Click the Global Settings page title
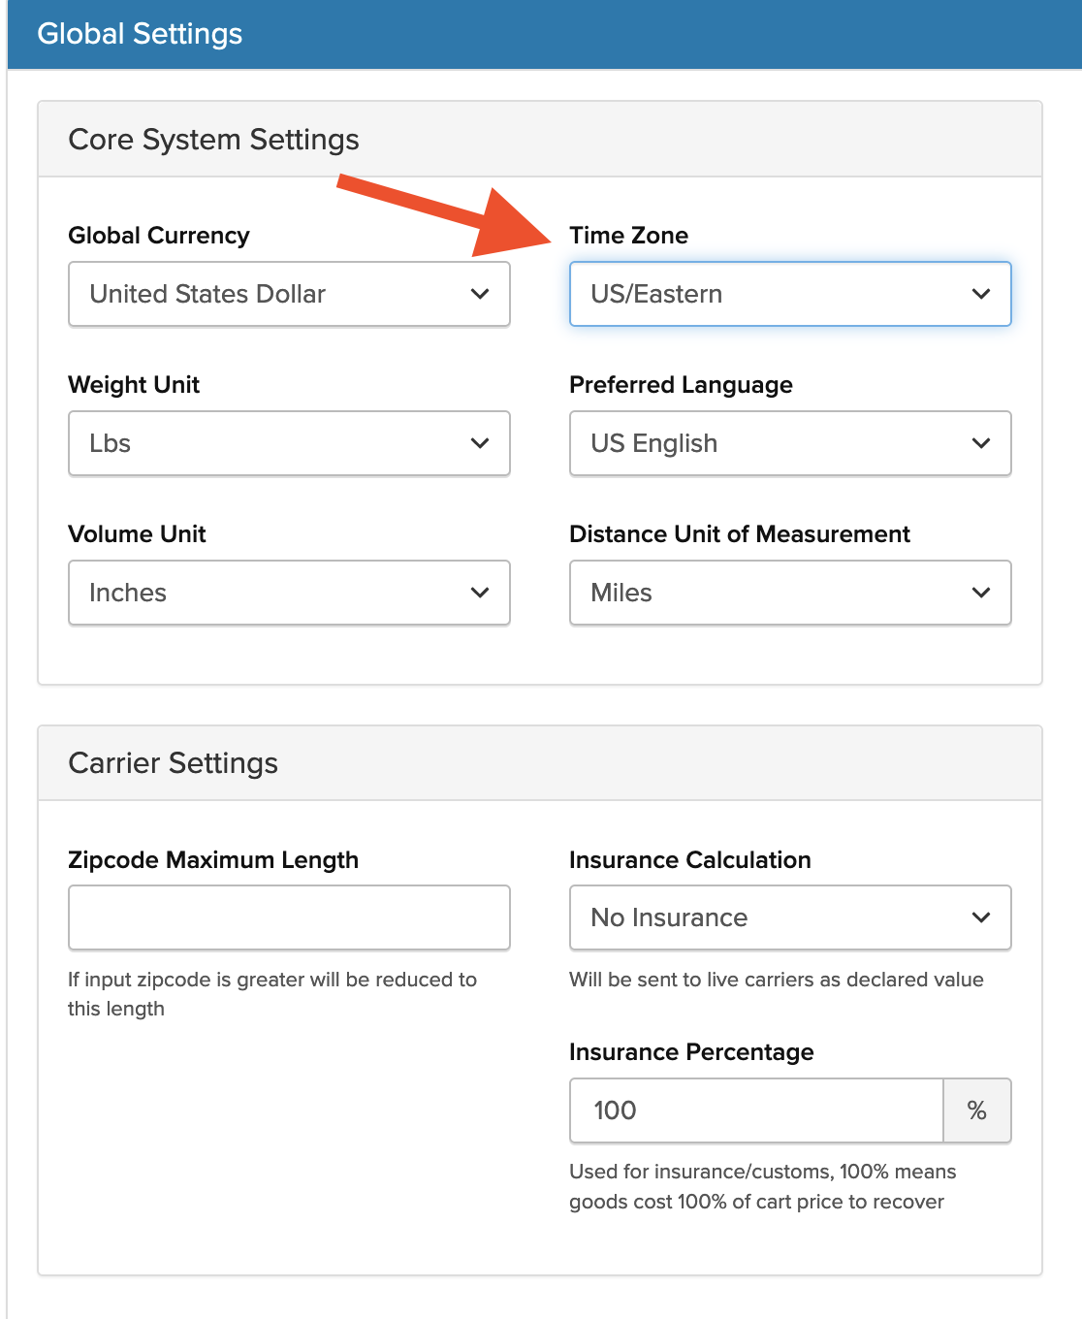 [140, 34]
